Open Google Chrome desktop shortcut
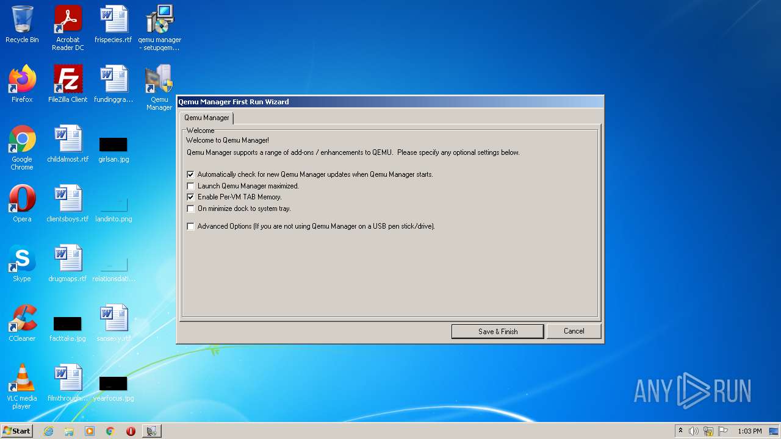This screenshot has width=781, height=439. pyautogui.click(x=22, y=148)
